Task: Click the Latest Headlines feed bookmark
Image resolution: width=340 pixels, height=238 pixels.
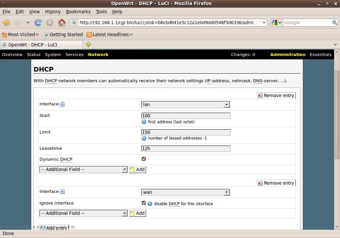Action: point(110,34)
